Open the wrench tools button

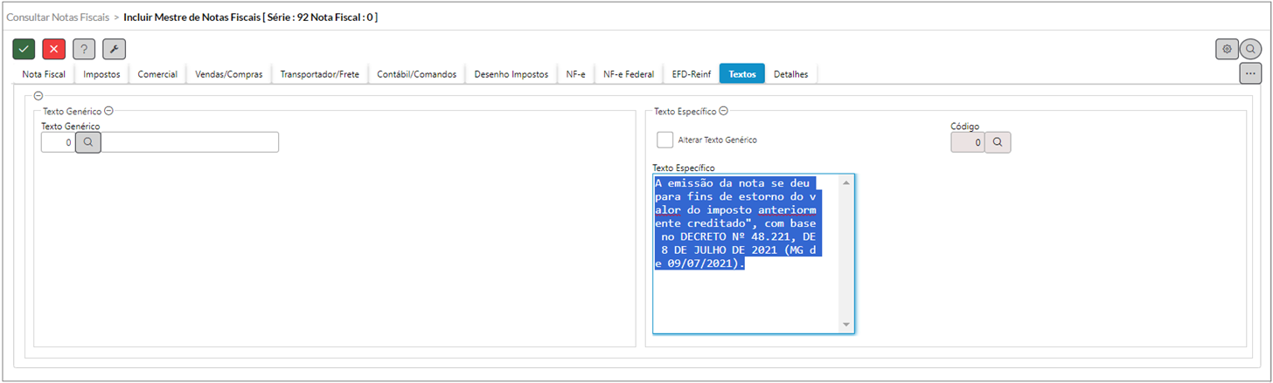(114, 49)
